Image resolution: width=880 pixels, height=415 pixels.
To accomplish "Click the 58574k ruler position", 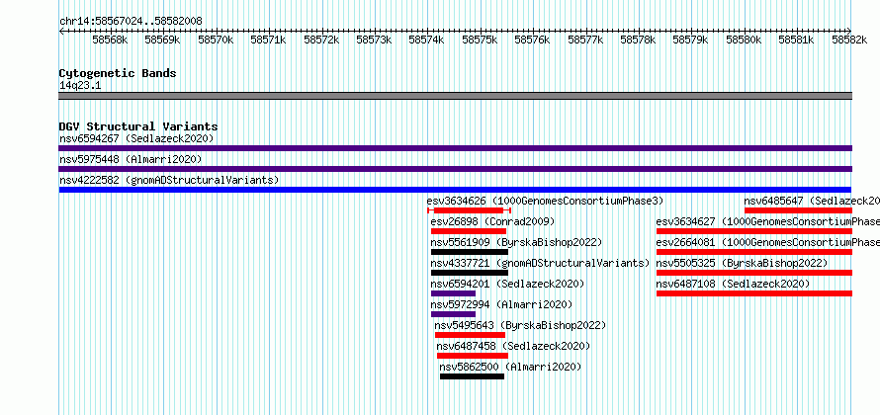I will pos(426,40).
